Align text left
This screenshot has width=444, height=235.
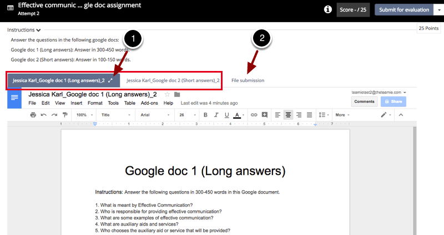pyautogui.click(x=277, y=115)
